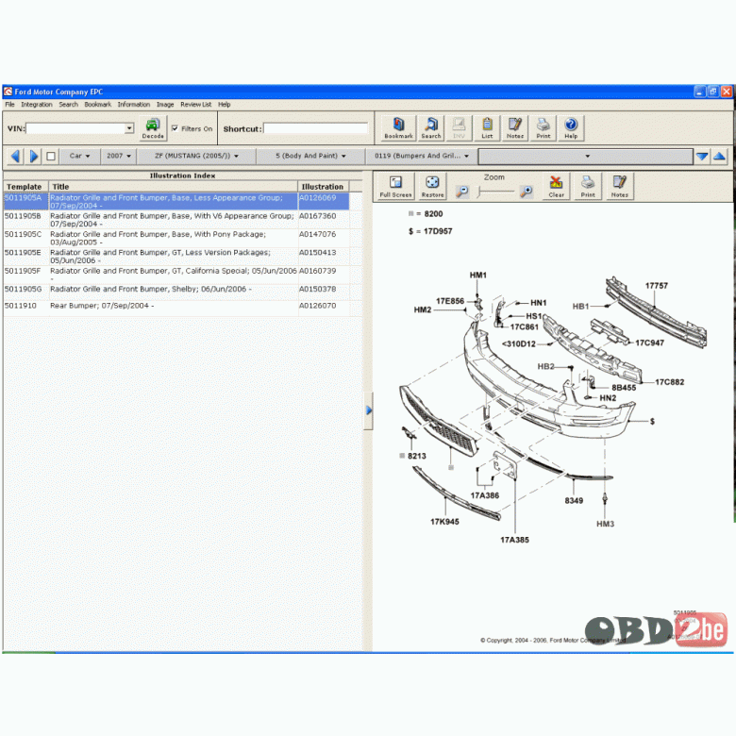Open the empty subsection dropdown
Image resolution: width=736 pixels, height=736 pixels.
[x=585, y=157]
